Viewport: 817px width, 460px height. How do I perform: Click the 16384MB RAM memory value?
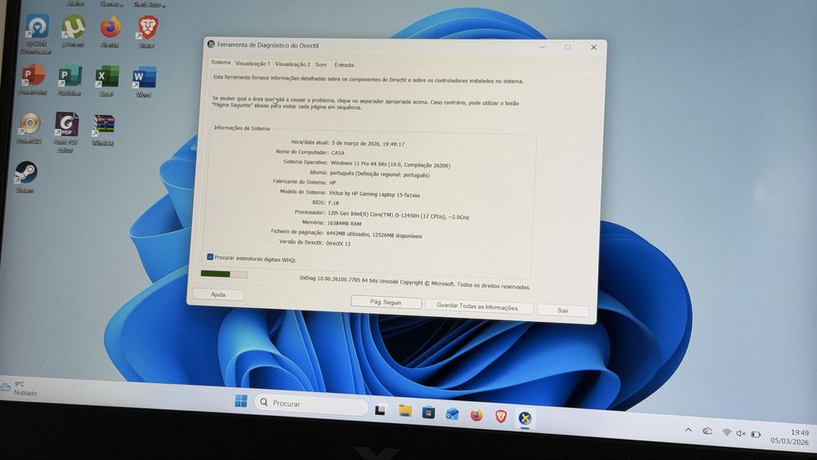click(x=344, y=224)
